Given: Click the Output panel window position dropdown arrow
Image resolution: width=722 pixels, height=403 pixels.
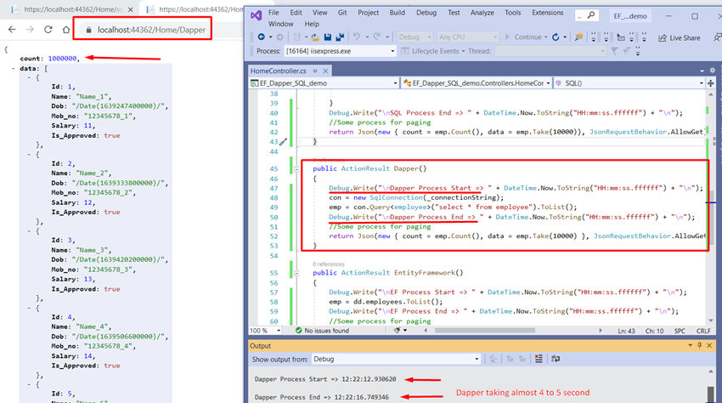Looking at the screenshot, I should click(691, 345).
